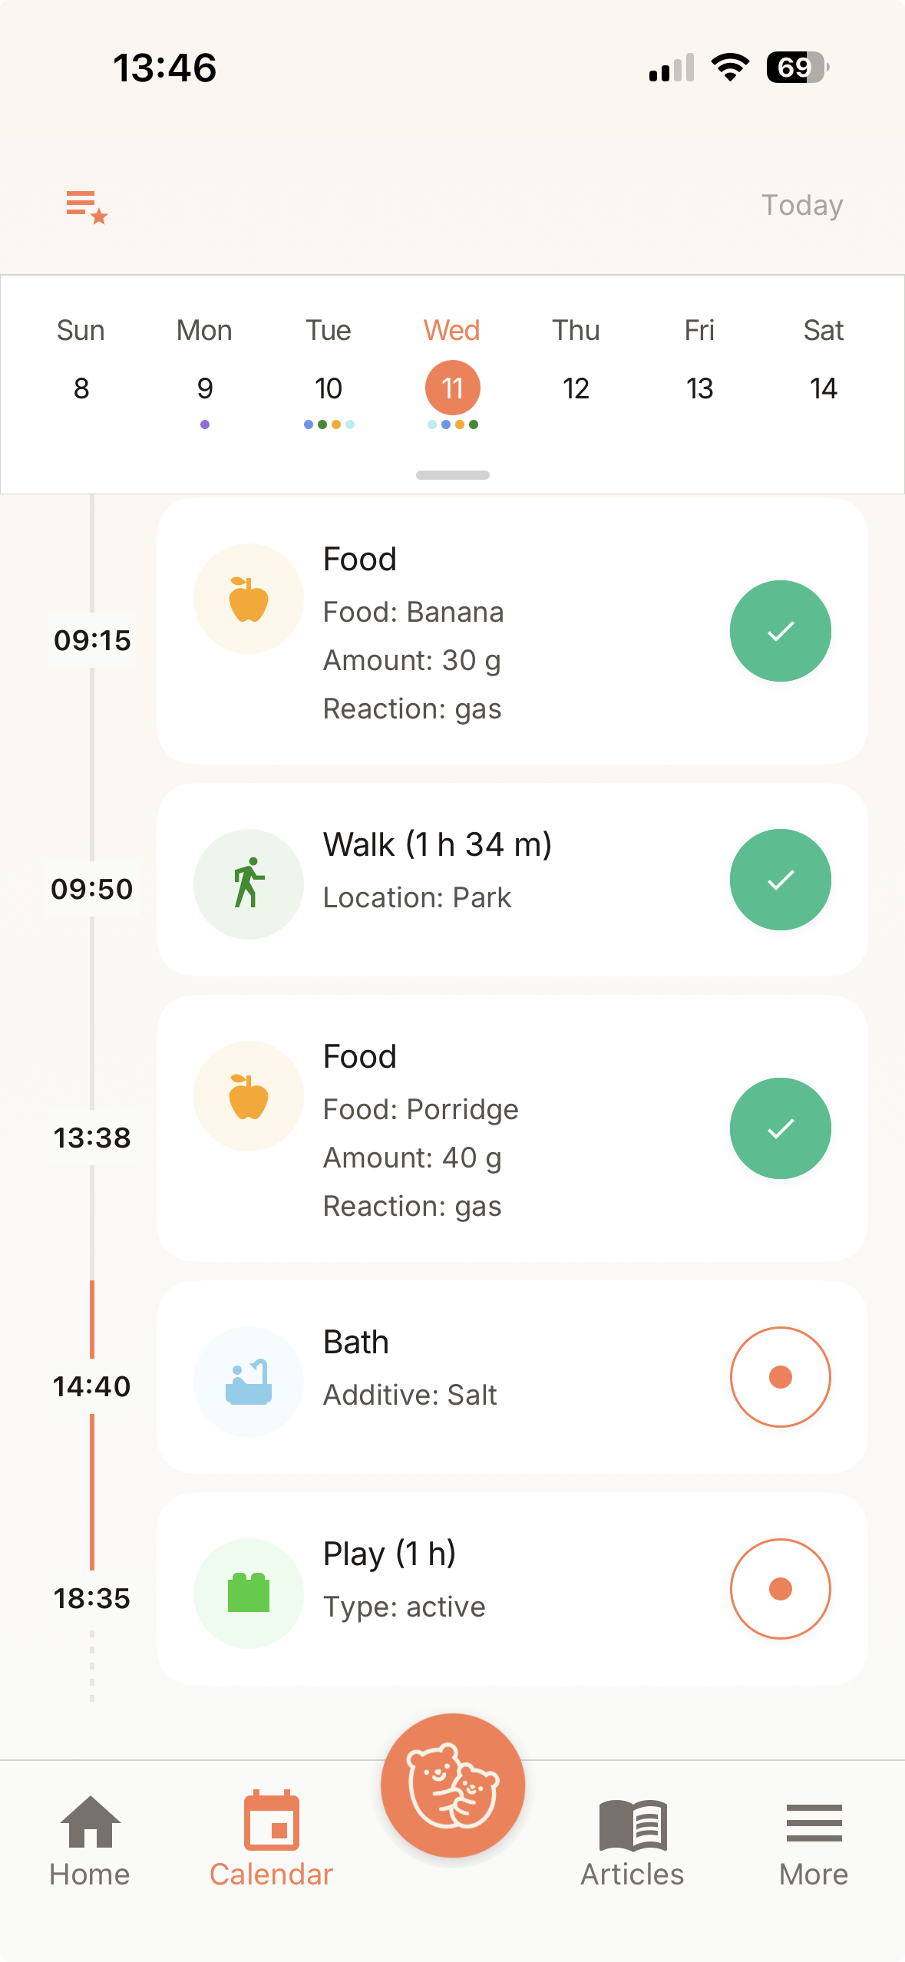Open the More menu tab

coord(814,1840)
